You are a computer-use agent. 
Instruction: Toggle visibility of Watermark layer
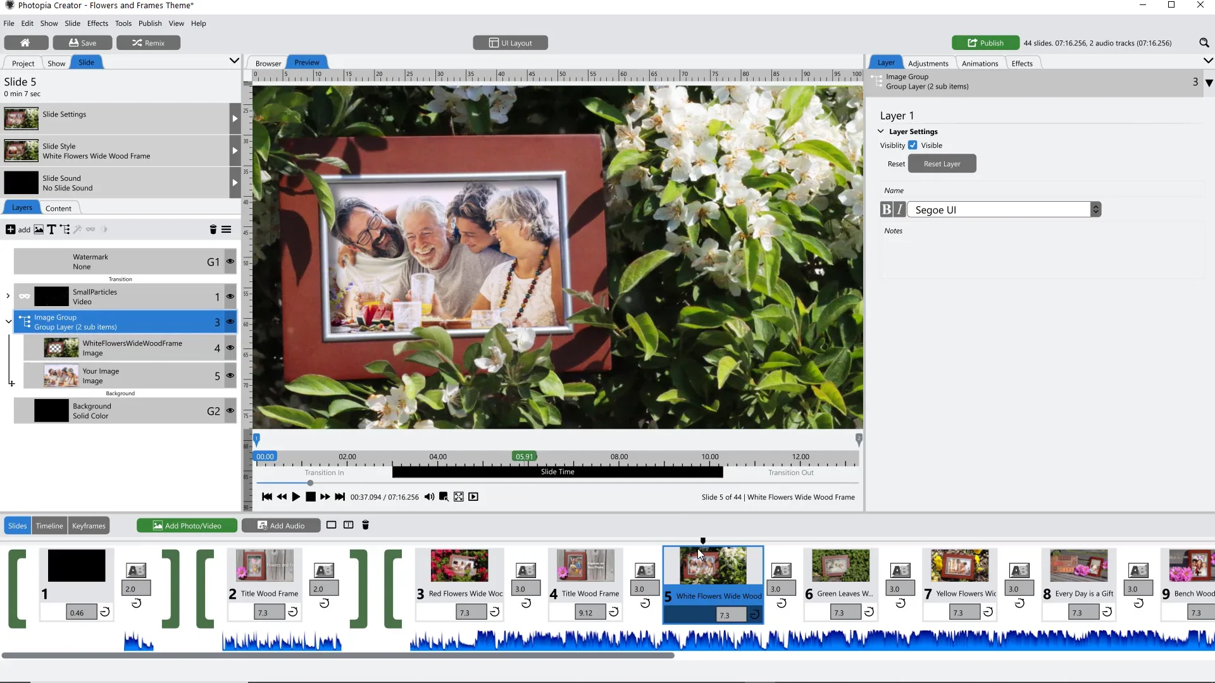[230, 262]
